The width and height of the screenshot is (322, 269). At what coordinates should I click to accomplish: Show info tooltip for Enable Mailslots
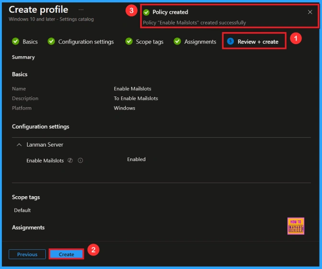point(80,161)
